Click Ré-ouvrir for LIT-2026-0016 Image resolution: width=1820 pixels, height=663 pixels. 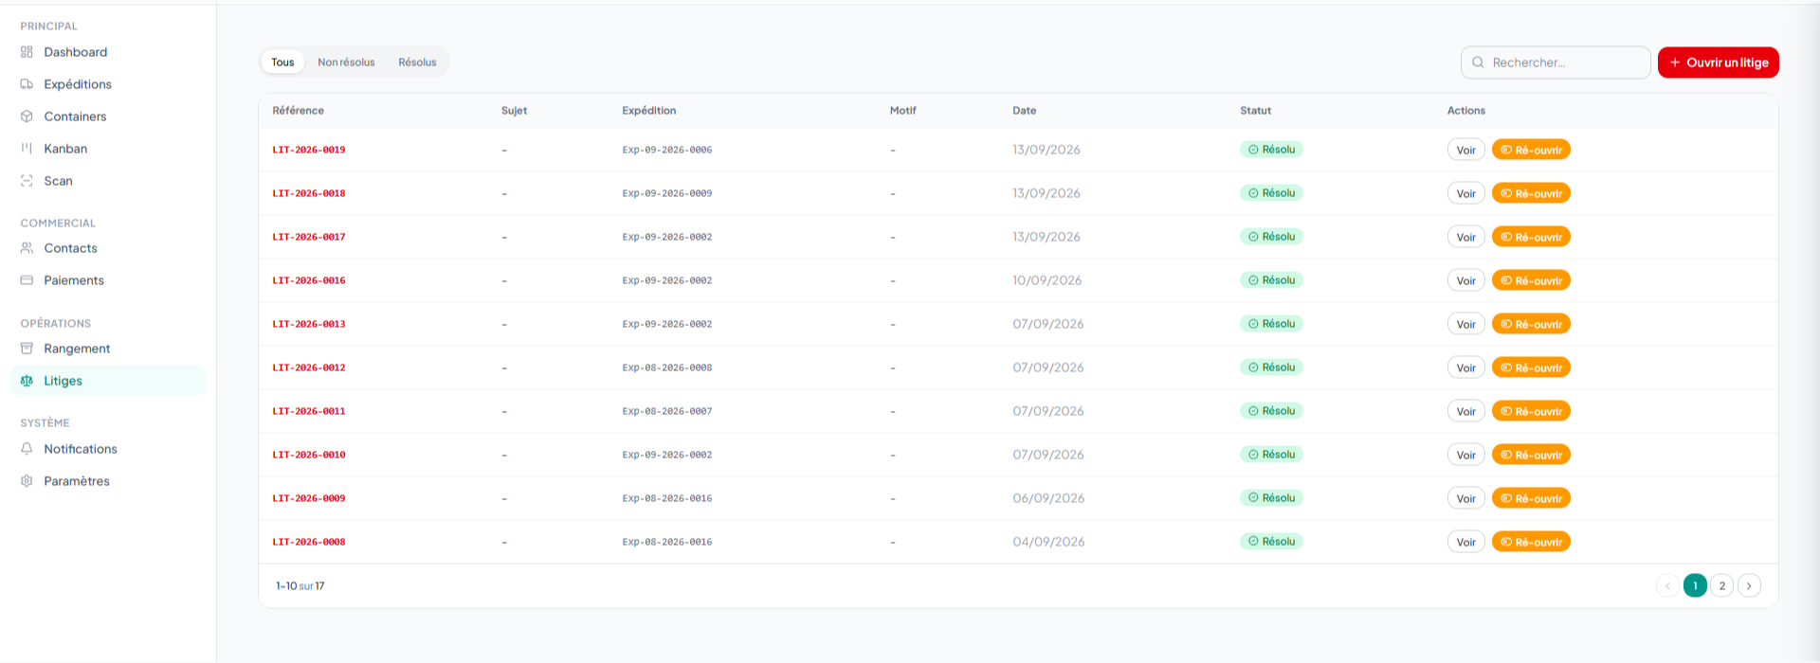coord(1531,280)
